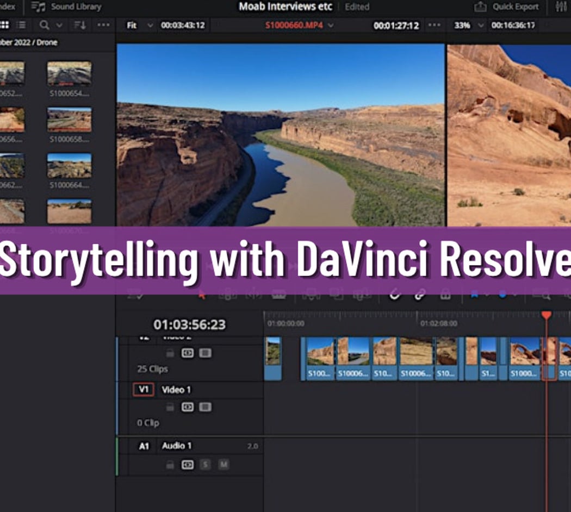Click the Replace Clip toolbar icon

[x=362, y=295]
